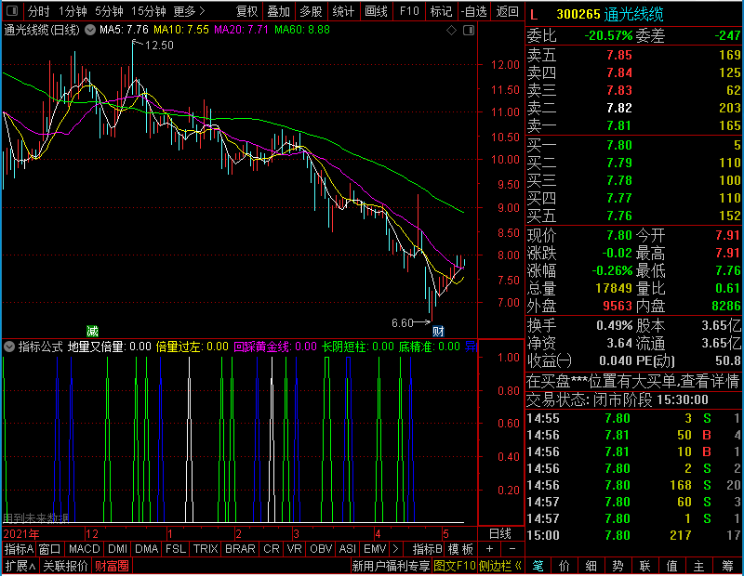Select the 筹 chip distribution tab
744x576 pixels.
point(728,566)
